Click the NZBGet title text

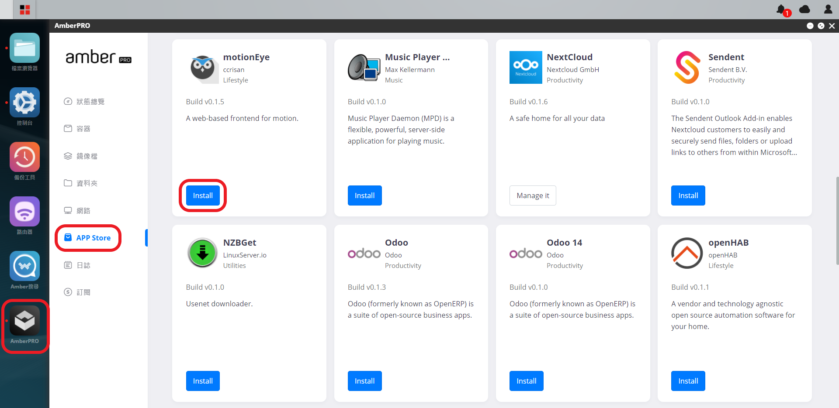239,243
